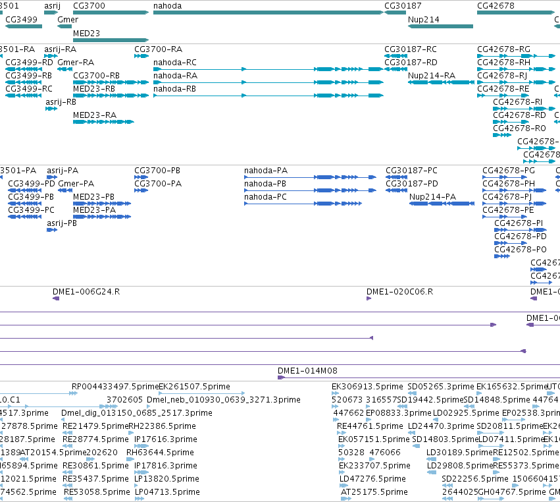
Task: Click transcript nahoda-RB
Action: click(268, 96)
